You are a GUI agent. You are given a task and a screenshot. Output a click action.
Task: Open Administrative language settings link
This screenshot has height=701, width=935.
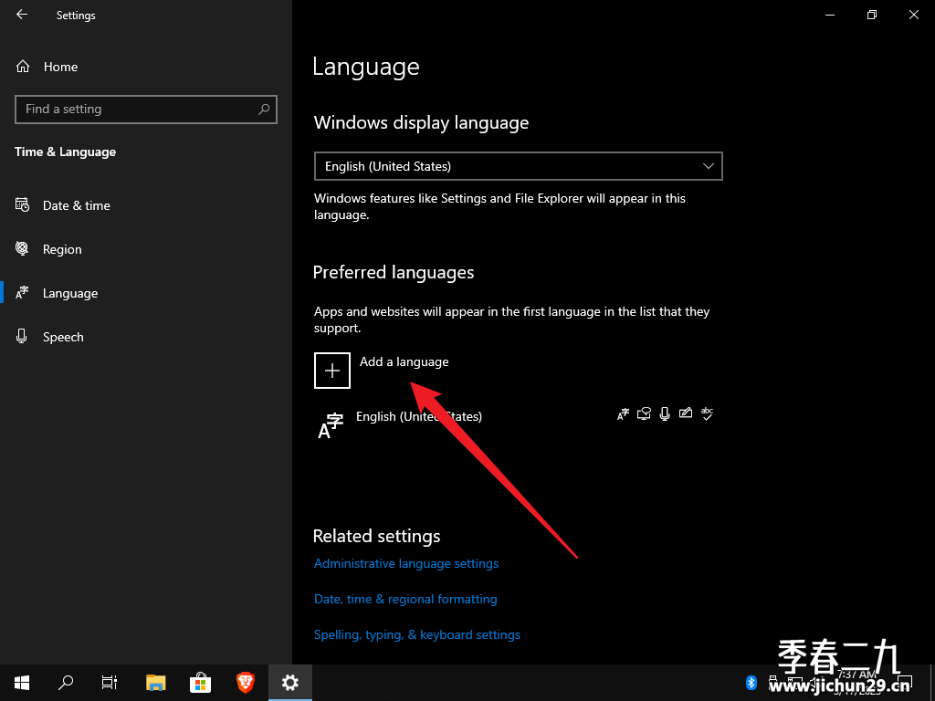tap(406, 563)
